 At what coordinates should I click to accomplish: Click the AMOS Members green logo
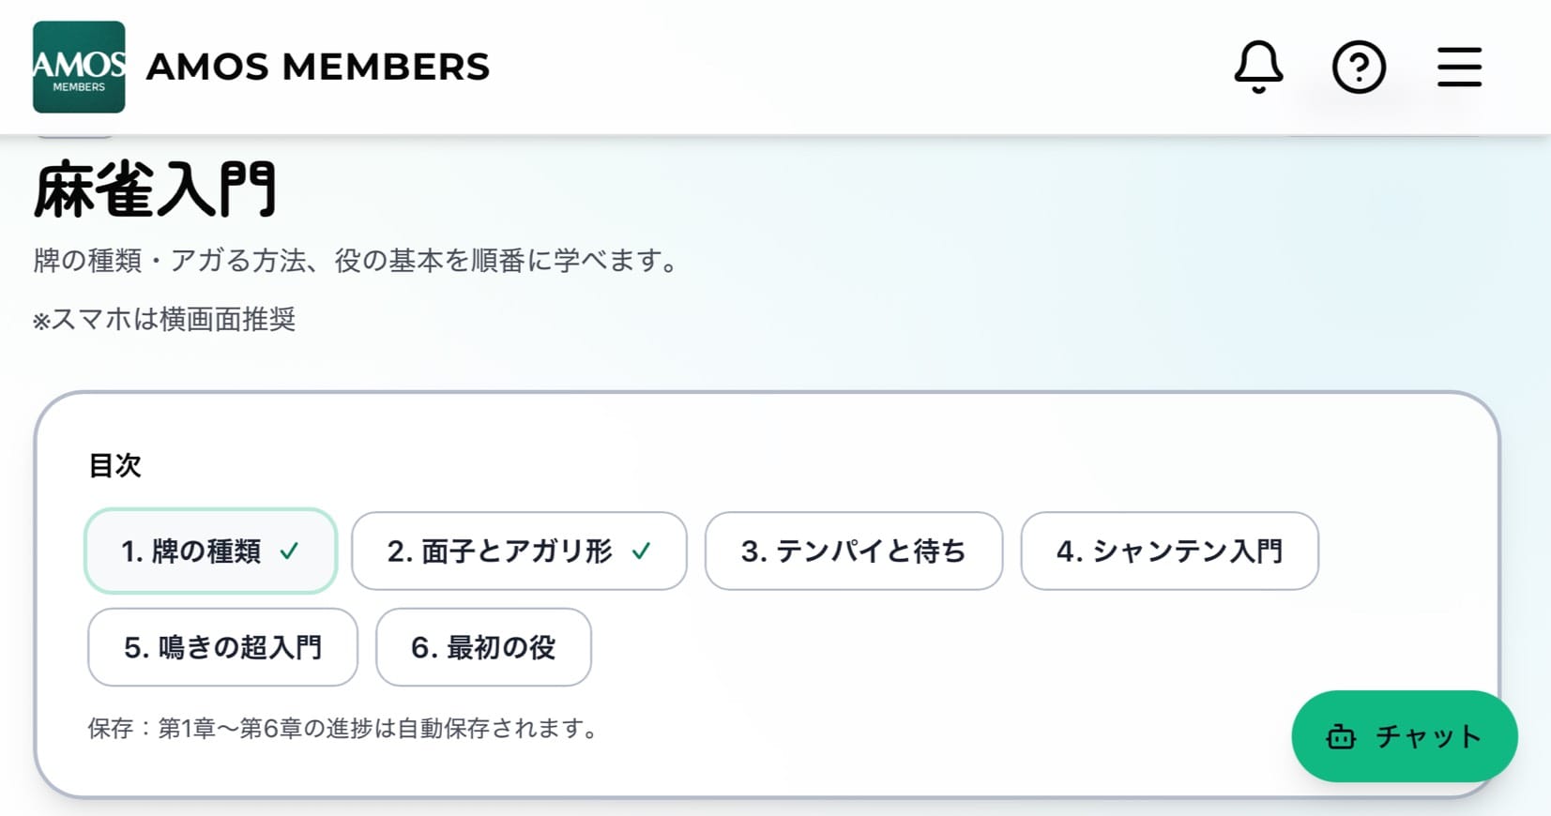pos(79,67)
